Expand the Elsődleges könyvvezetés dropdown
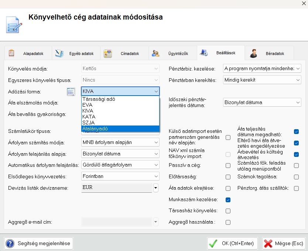This screenshot has width=308, height=251. coord(120,176)
